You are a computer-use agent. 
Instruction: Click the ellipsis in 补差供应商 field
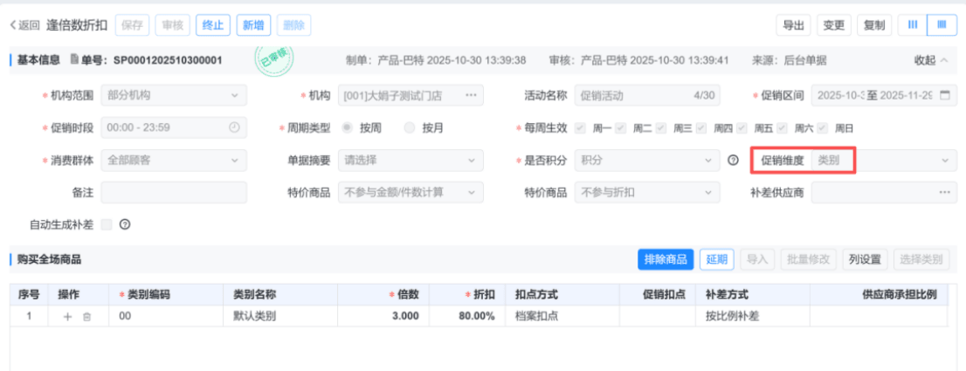[x=943, y=192]
